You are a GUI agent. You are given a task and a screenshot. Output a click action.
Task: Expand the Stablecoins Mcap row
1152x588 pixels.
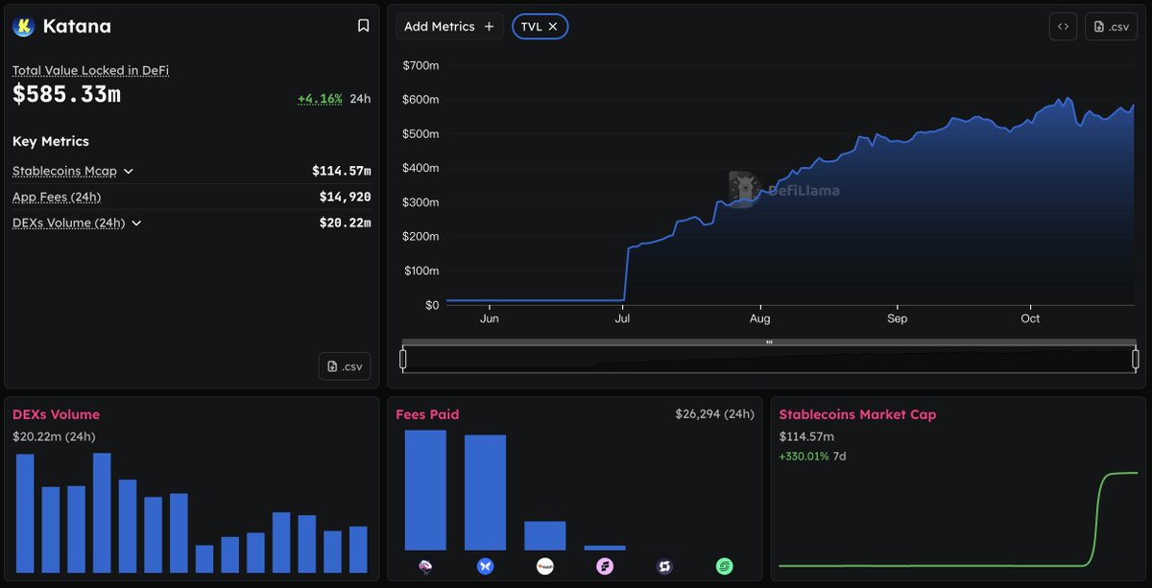point(129,172)
